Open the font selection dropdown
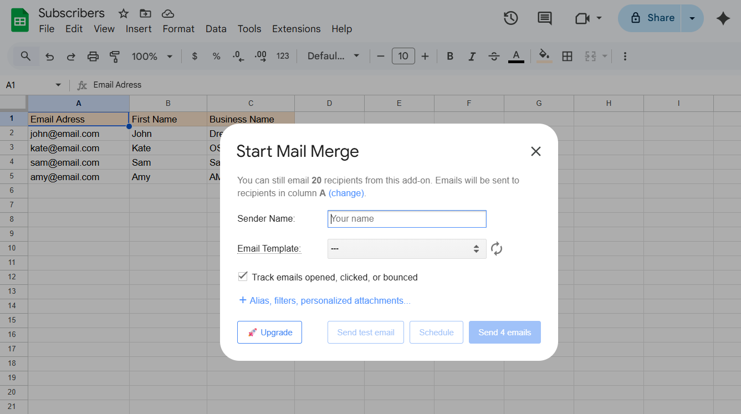741x414 pixels. pyautogui.click(x=333, y=56)
